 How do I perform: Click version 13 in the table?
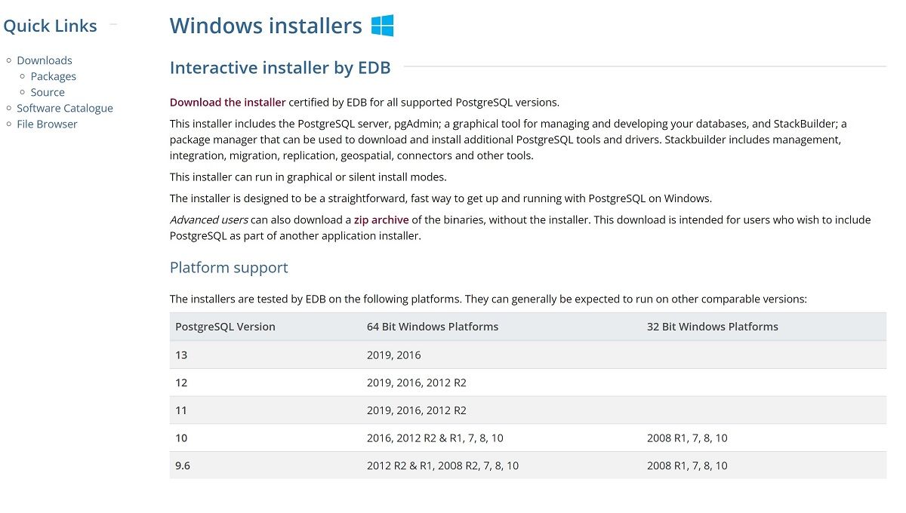[x=181, y=355]
